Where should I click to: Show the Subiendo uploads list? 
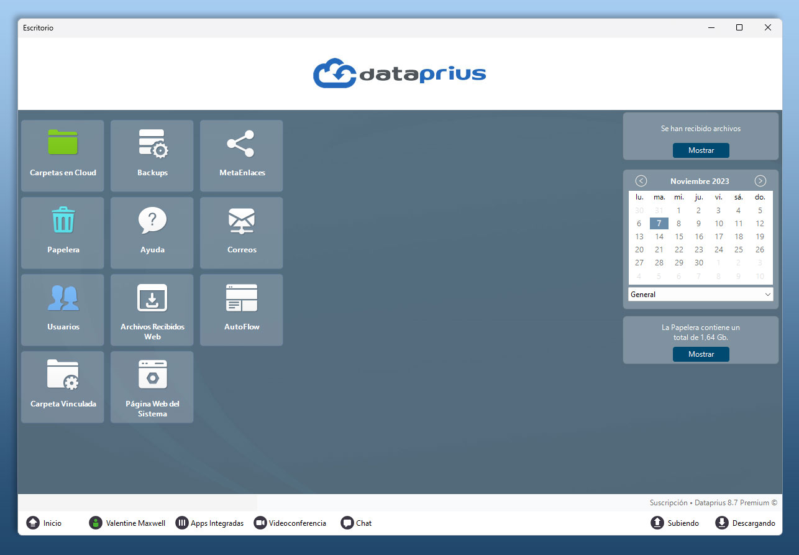point(675,523)
